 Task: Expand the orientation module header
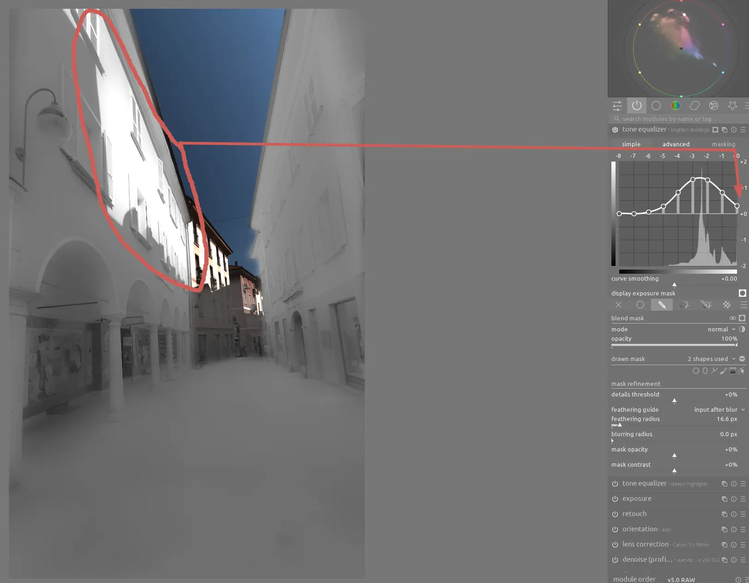(x=640, y=529)
